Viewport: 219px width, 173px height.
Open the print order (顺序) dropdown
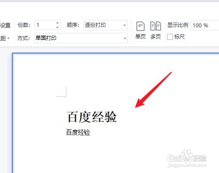106,25
